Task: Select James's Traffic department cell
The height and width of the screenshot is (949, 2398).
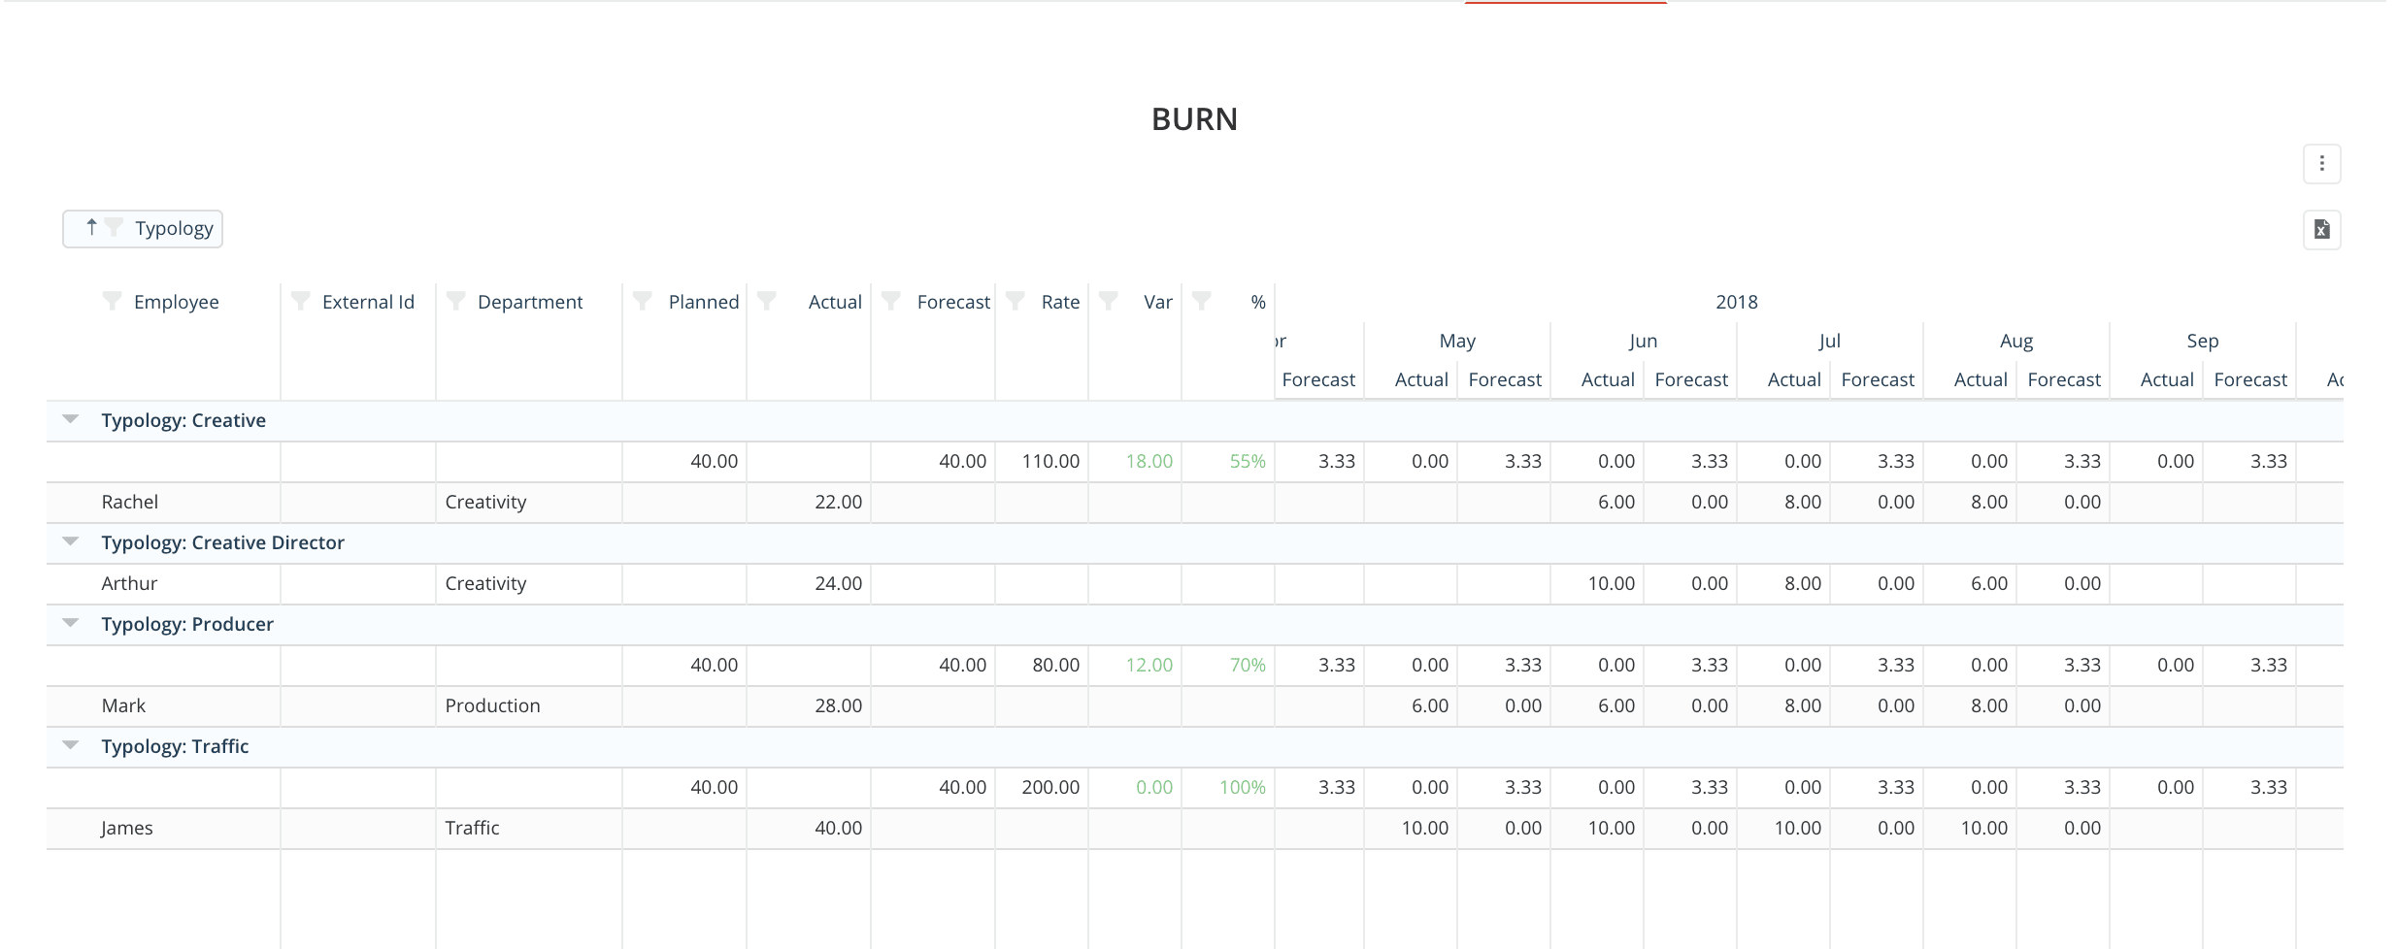Action: click(x=473, y=828)
